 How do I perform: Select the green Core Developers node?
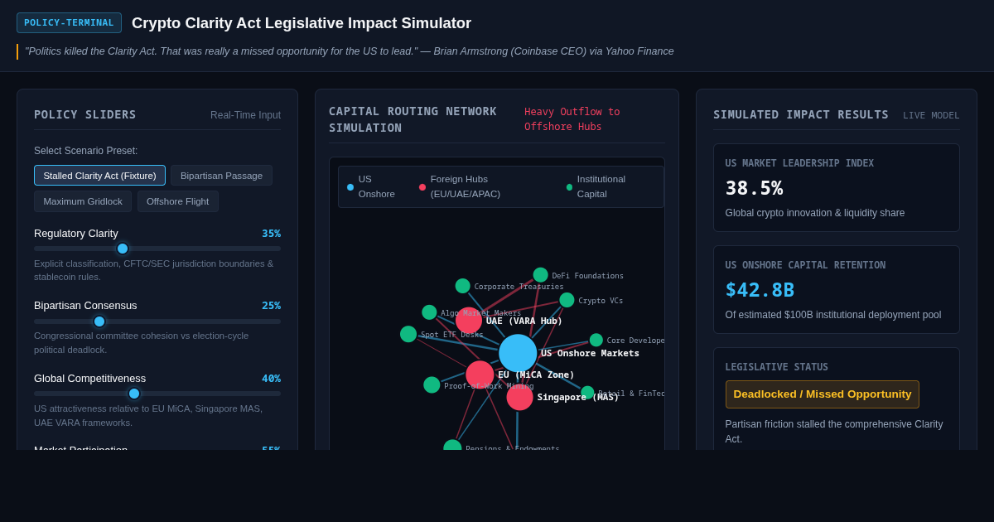click(596, 340)
